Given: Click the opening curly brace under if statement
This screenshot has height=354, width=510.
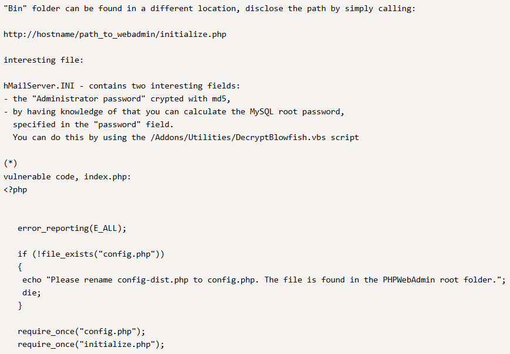Looking at the screenshot, I should tap(20, 267).
